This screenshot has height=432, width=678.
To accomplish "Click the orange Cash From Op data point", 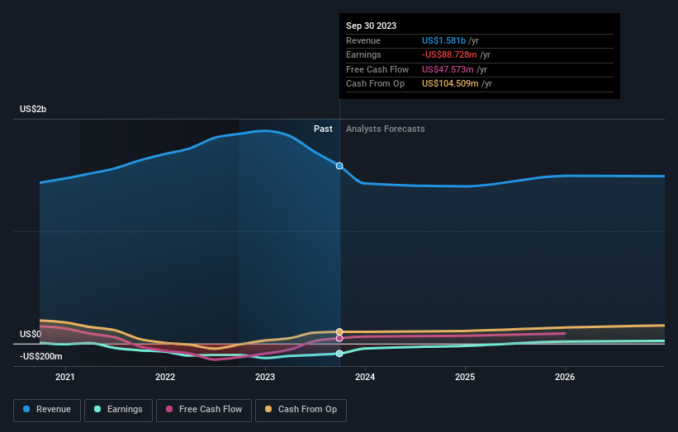I will pyautogui.click(x=339, y=331).
